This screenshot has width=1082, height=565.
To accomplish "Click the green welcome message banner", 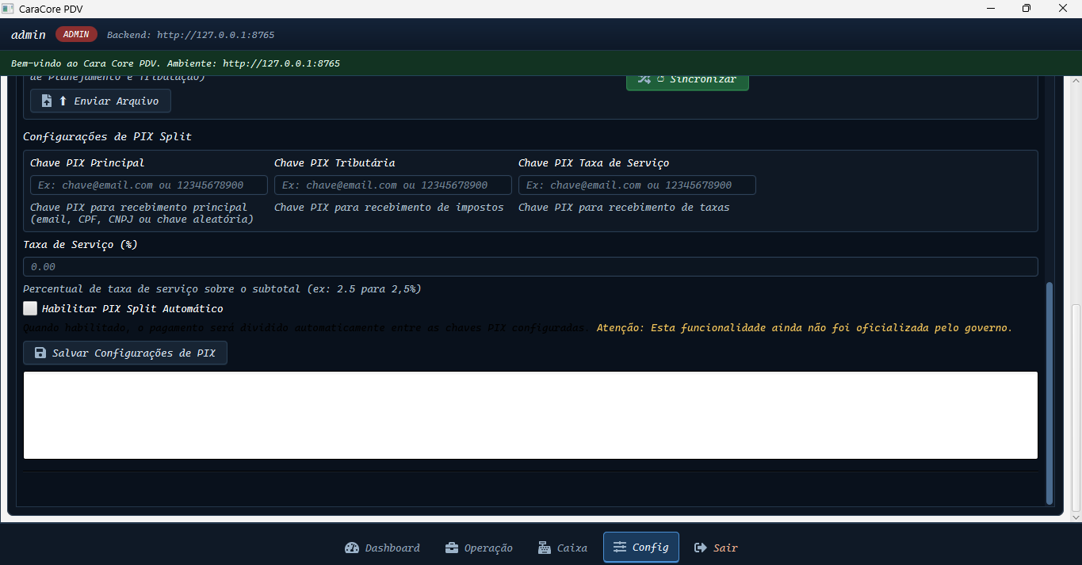I will (x=541, y=63).
